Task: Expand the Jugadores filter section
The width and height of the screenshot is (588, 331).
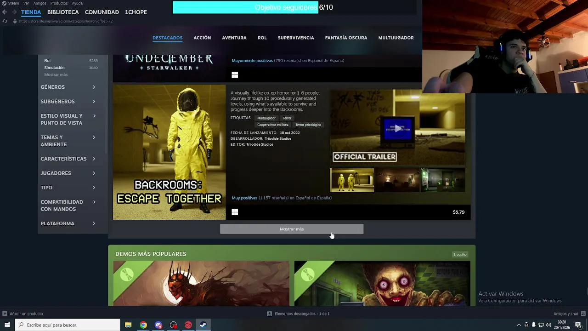Action: click(x=68, y=173)
